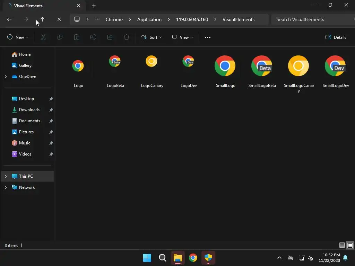This screenshot has width=355, height=266.
Task: Copy the selected item
Action: [x=60, y=37]
